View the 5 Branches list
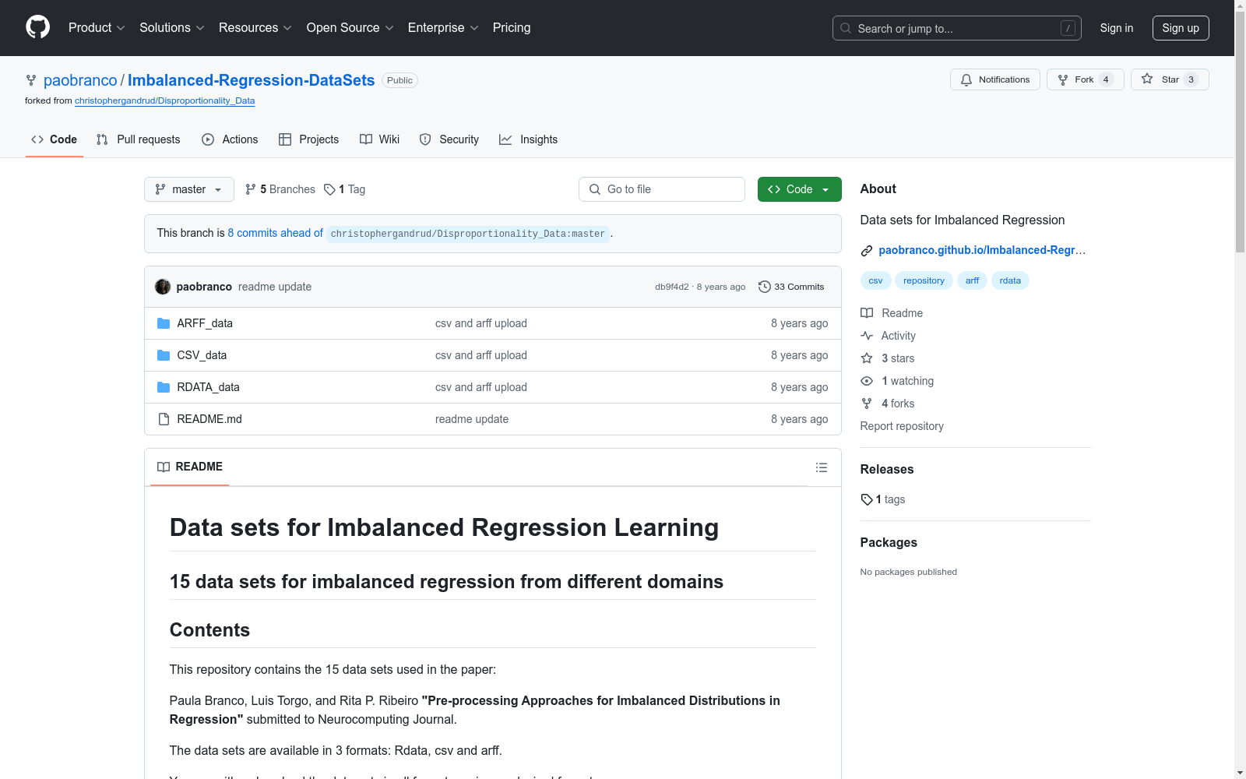Image resolution: width=1246 pixels, height=779 pixels. pyautogui.click(x=280, y=189)
